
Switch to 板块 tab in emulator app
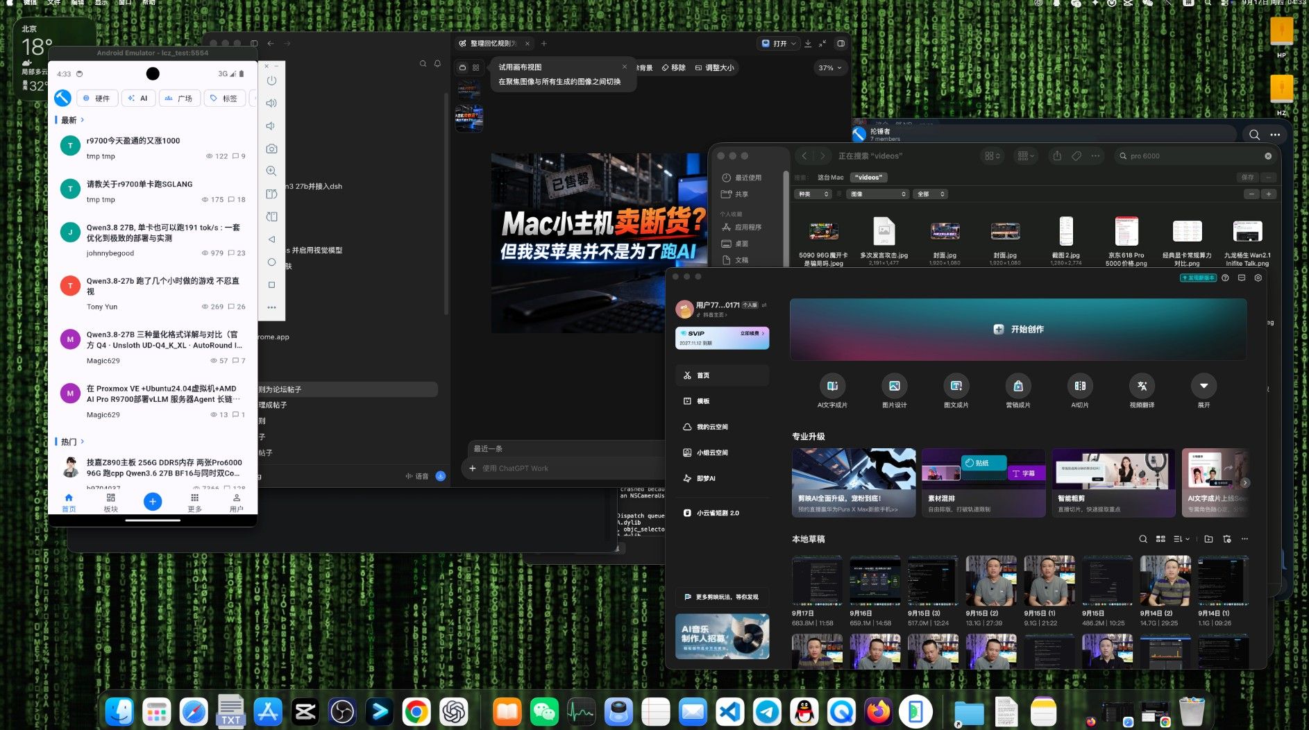pos(110,502)
